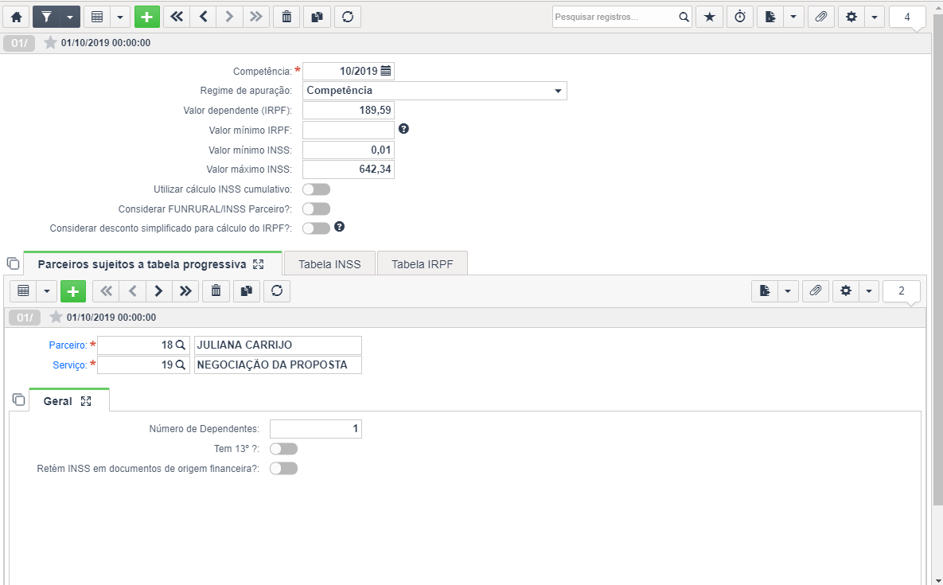Refresh the parceiro sub-panel
The image size is (943, 585).
pyautogui.click(x=277, y=291)
